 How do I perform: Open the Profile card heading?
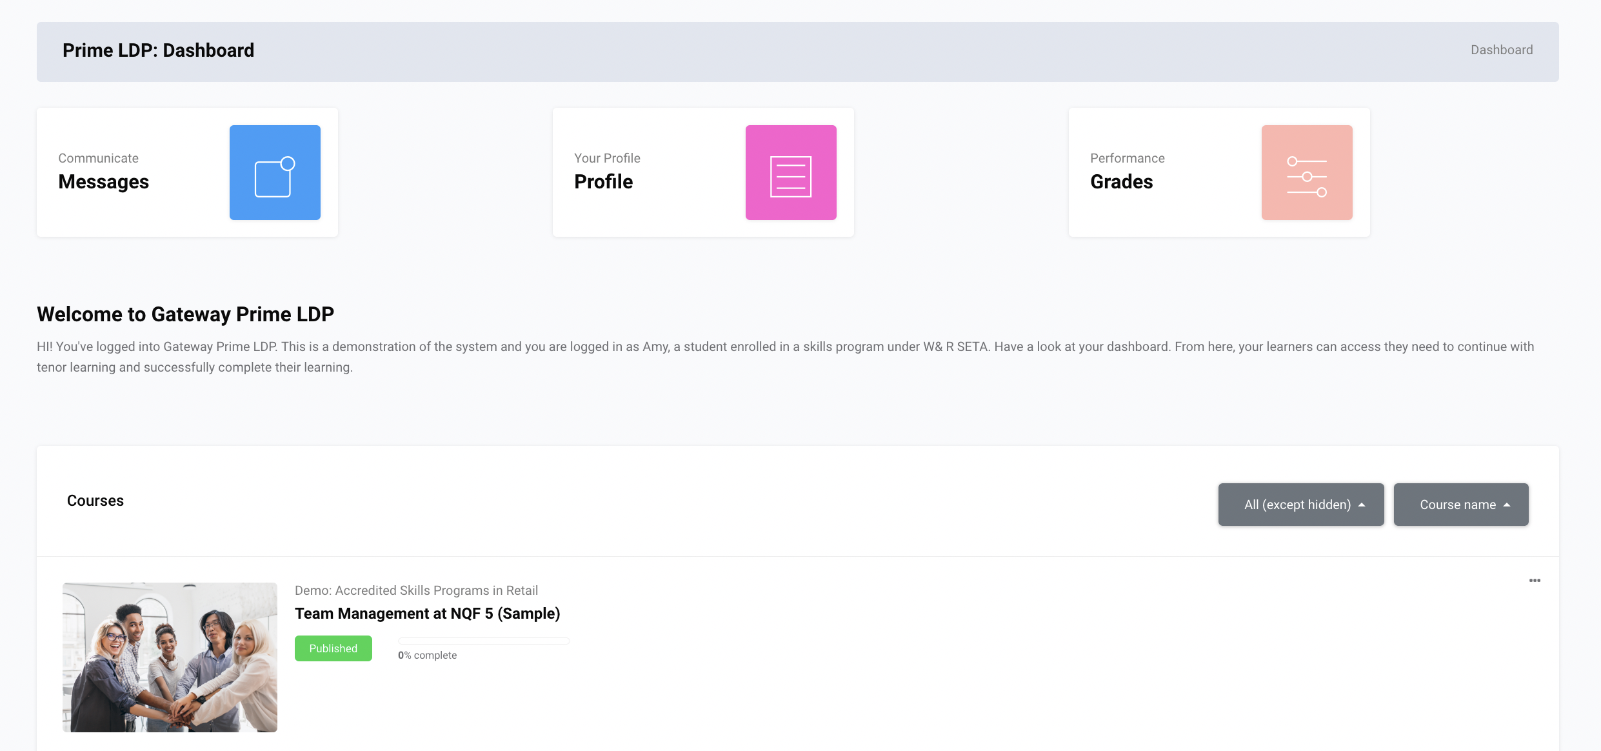pos(603,182)
